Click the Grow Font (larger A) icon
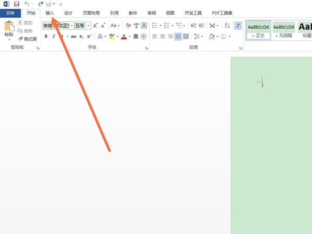Image resolution: width=312 pixels, height=234 pixels. point(95,25)
